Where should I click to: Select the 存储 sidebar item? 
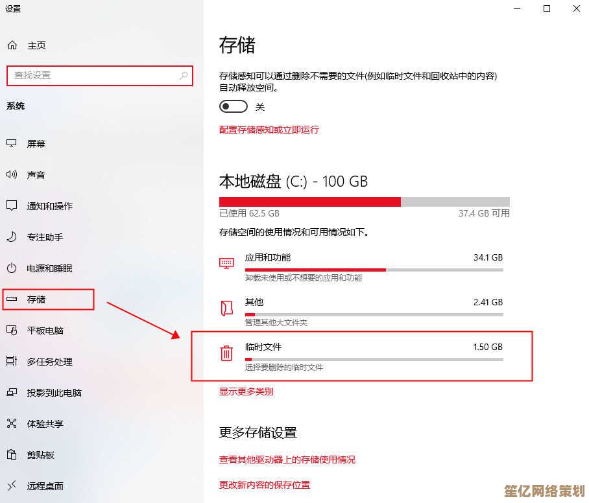click(48, 299)
